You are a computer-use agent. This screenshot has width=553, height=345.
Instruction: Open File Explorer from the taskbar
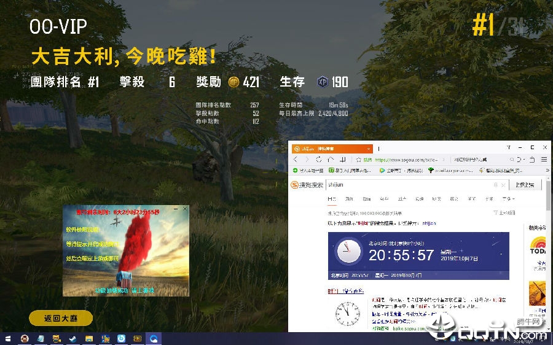pos(89,339)
